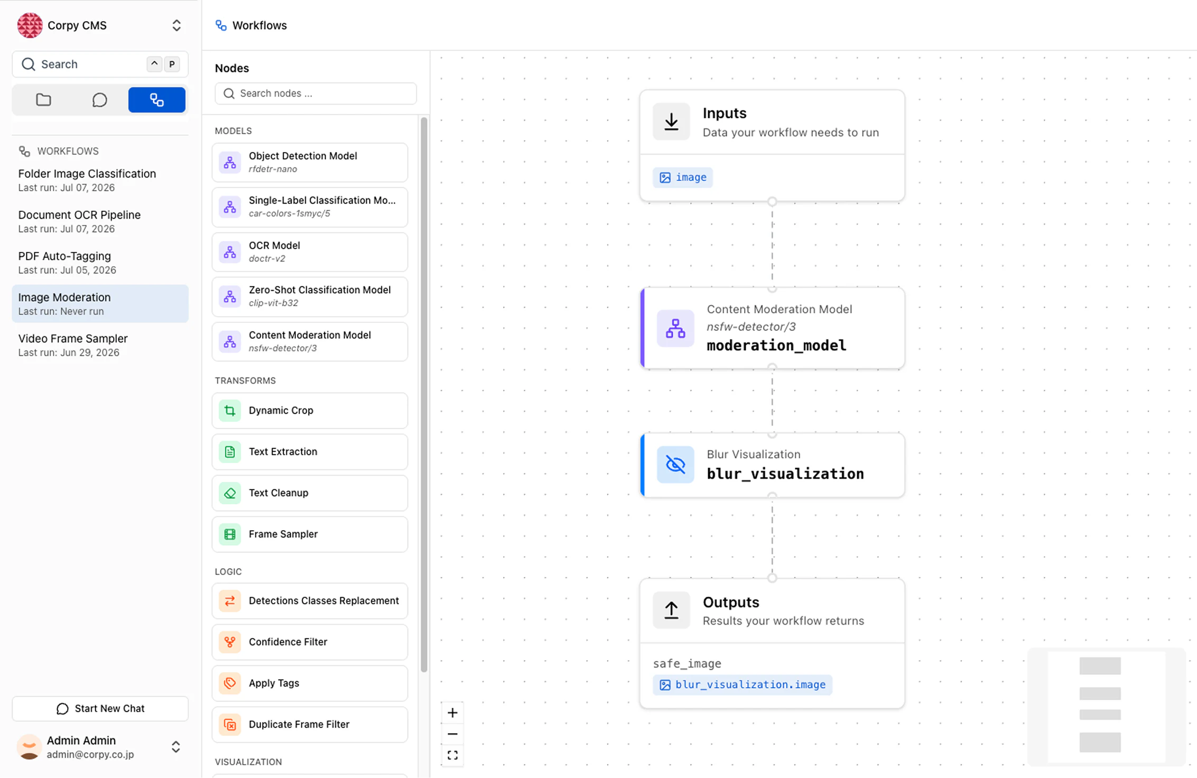Image resolution: width=1197 pixels, height=778 pixels.
Task: Click the Confidence Filter label
Action: click(x=288, y=642)
